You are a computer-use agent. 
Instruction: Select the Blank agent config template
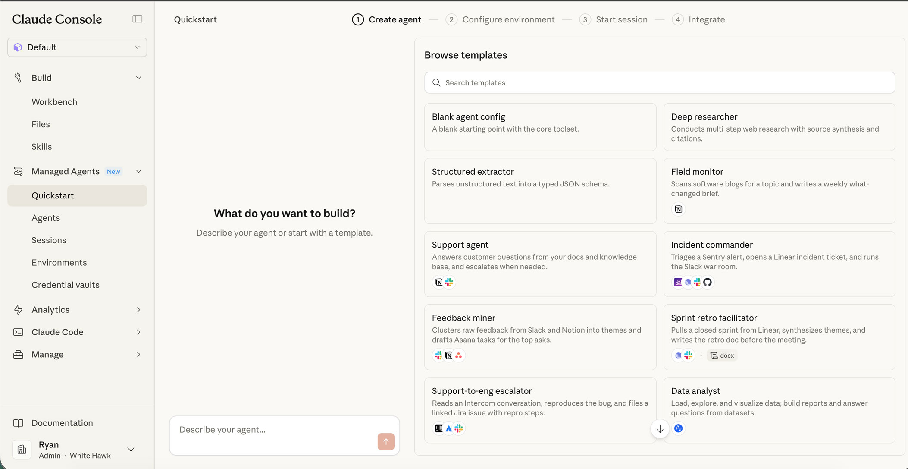pos(540,126)
